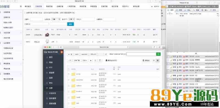Screen dimensions: 220x108
Task: Click 根目录(42G) disk shortcut in file manager
Action: [111, 60]
